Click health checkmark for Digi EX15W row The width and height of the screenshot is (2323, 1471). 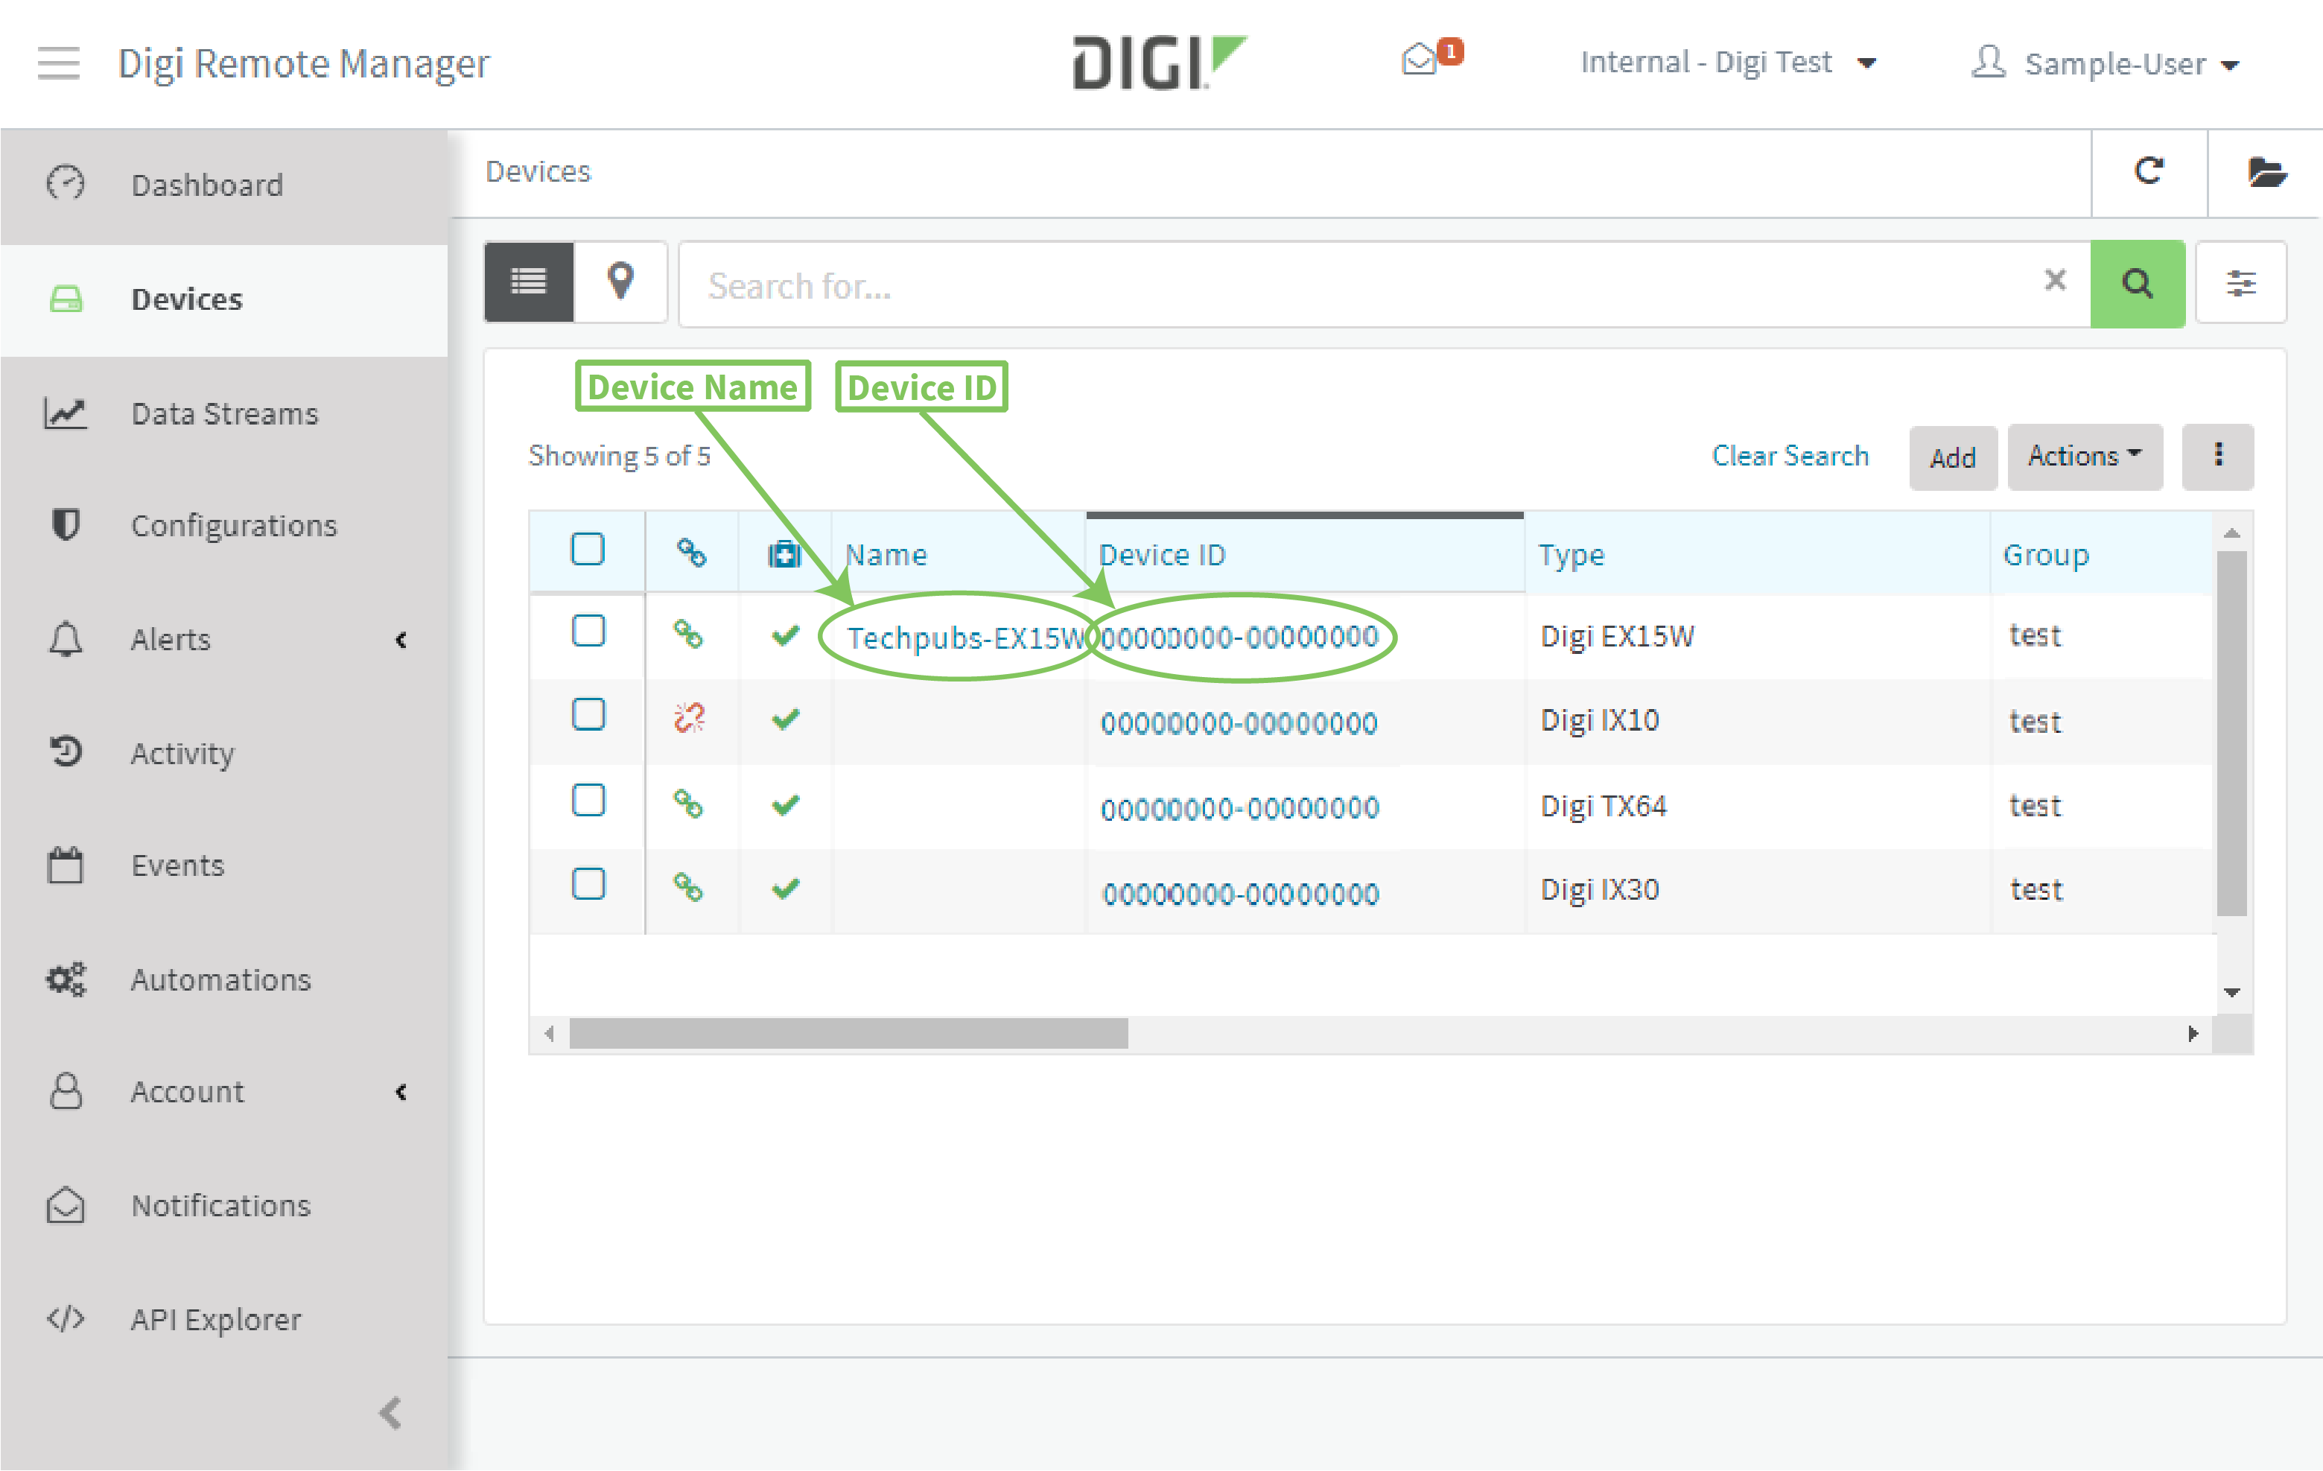point(786,635)
